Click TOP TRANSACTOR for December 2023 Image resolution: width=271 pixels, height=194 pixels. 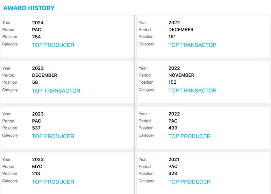click(56, 91)
